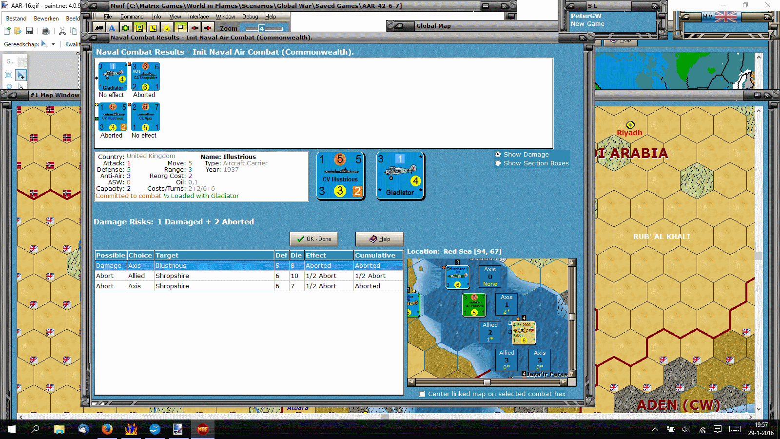Viewport: 780px width, 439px height.
Task: Open the MWiF game taskbar icon
Action: click(202, 429)
